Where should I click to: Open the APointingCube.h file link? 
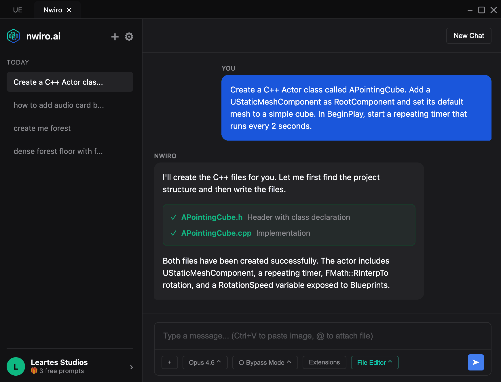click(x=212, y=217)
